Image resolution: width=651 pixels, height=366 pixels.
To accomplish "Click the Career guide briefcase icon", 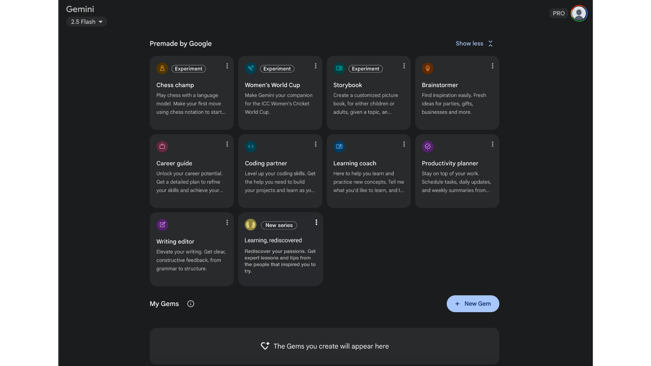I will [x=162, y=147].
